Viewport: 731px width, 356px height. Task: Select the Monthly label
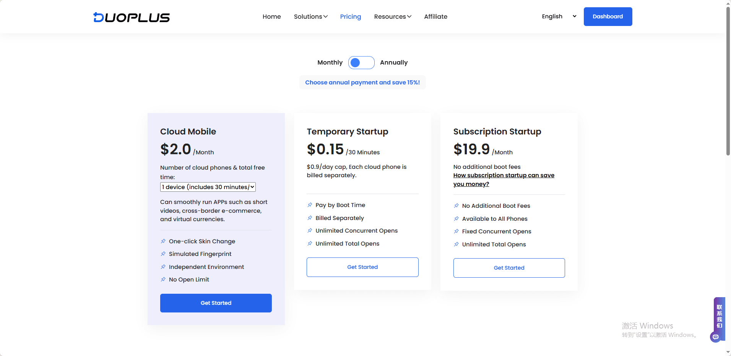[x=330, y=62]
